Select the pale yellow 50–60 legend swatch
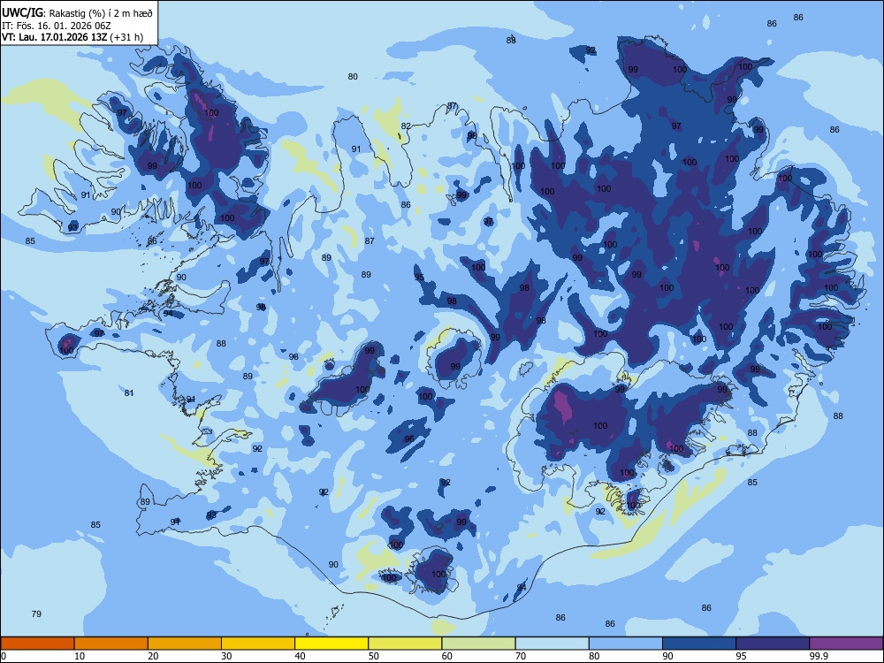Viewport: 884px width, 663px height. click(x=406, y=644)
